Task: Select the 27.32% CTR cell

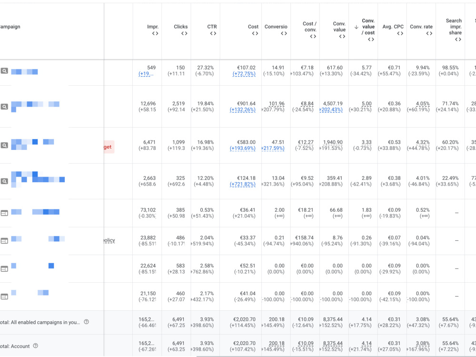Action: coord(206,68)
